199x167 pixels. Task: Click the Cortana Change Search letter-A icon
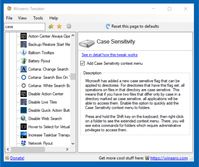[x=24, y=69]
